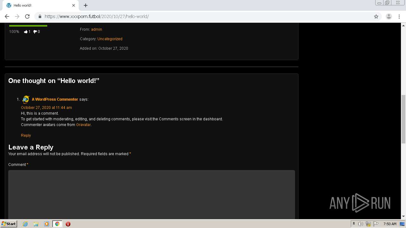Click the address bar URL

(x=96, y=16)
